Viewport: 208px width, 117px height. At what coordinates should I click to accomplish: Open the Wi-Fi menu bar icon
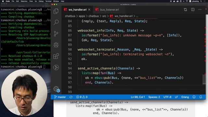click(187, 1)
